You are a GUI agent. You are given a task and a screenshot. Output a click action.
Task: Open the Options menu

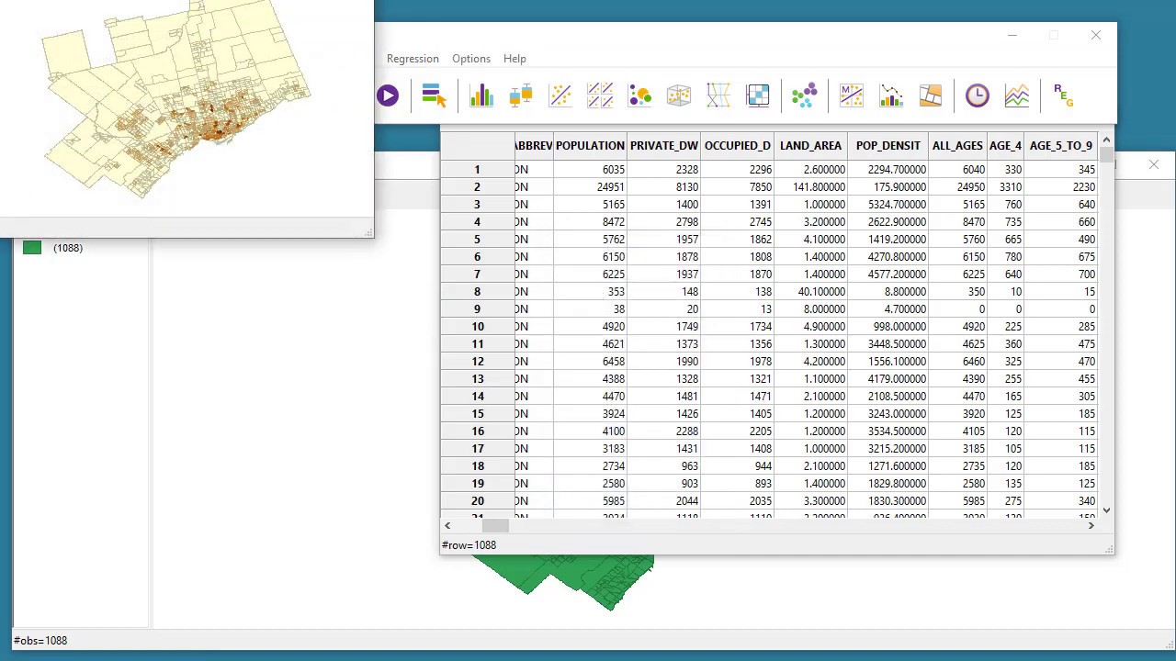[x=471, y=59]
